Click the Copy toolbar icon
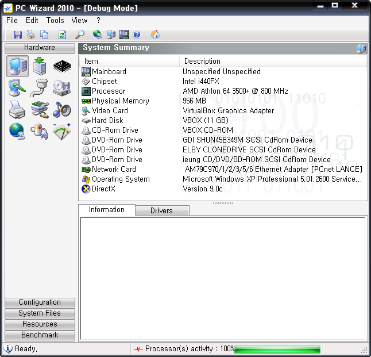Image resolution: width=371 pixels, height=357 pixels. [44, 35]
